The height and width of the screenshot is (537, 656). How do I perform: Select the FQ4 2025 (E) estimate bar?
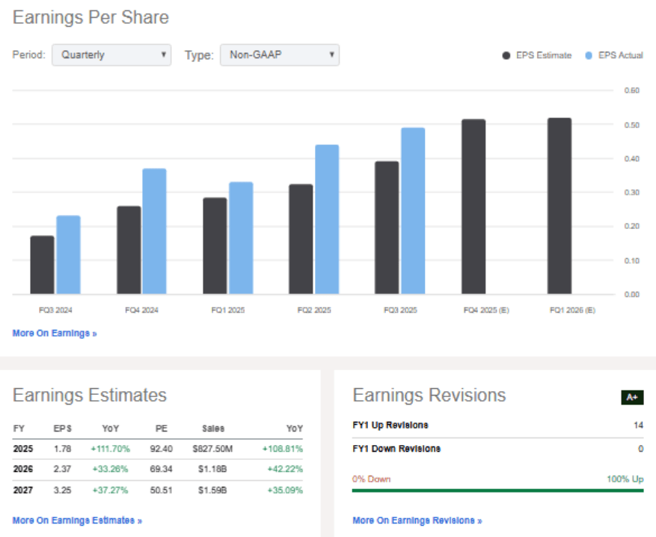tap(473, 206)
